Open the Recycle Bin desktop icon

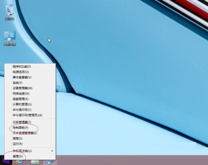coord(10,12)
